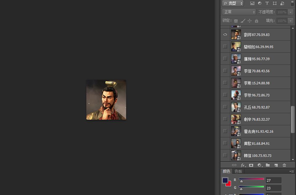Click layers panel scroll up arrow
The image size is (296, 195).
pyautogui.click(x=293, y=28)
